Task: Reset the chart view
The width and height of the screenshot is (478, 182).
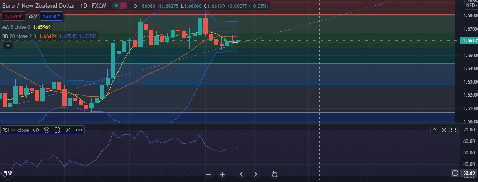Action: [275, 174]
